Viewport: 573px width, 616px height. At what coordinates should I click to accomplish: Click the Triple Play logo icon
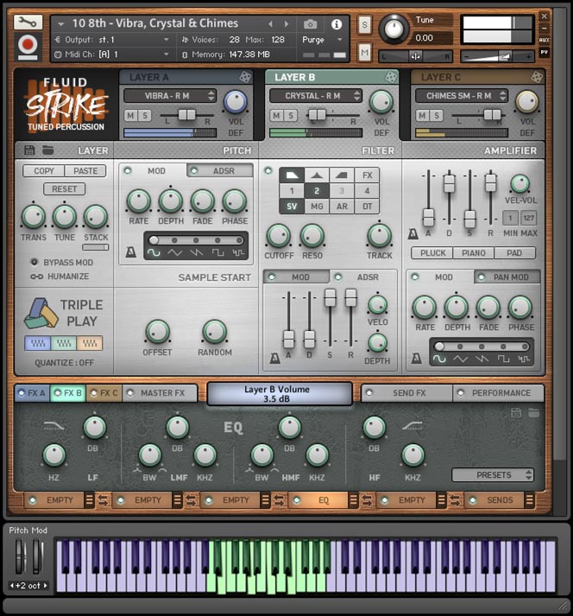[x=41, y=313]
